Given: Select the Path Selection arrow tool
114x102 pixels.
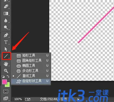Looking at the screenshot, I should pyautogui.click(x=6, y=49).
